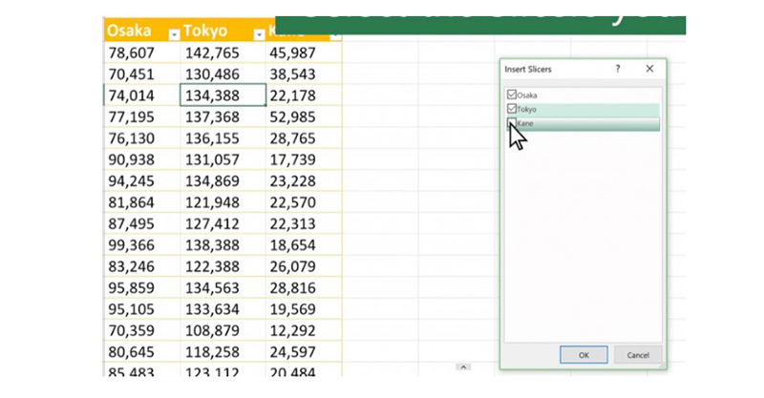Select cell with value 77,195
The height and width of the screenshot is (398, 764).
142,116
